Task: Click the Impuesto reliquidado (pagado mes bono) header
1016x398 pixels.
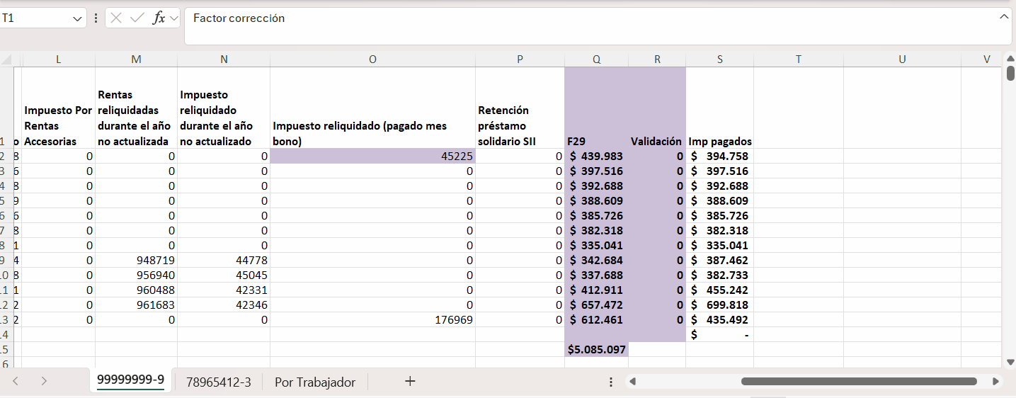Action: [x=372, y=108]
